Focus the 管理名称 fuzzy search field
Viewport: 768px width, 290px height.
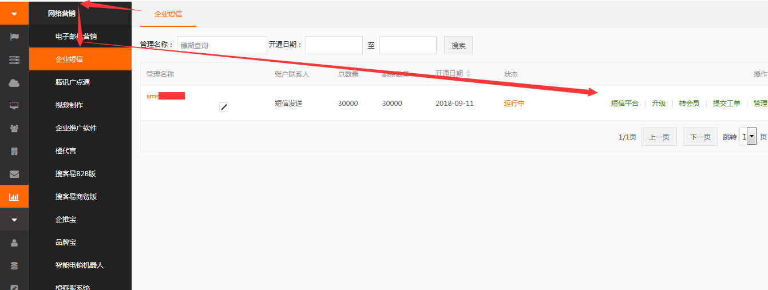[221, 45]
